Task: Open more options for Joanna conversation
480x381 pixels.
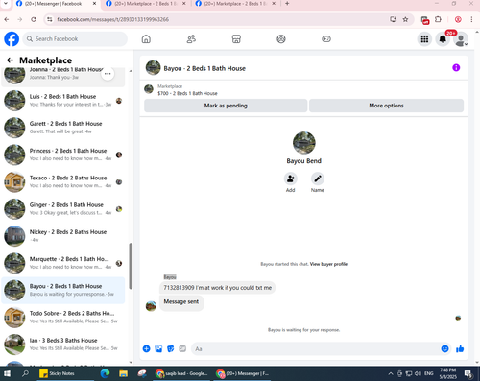Action: click(108, 74)
